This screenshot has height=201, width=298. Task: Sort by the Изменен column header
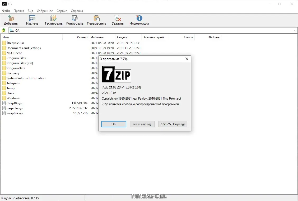[x=102, y=37]
